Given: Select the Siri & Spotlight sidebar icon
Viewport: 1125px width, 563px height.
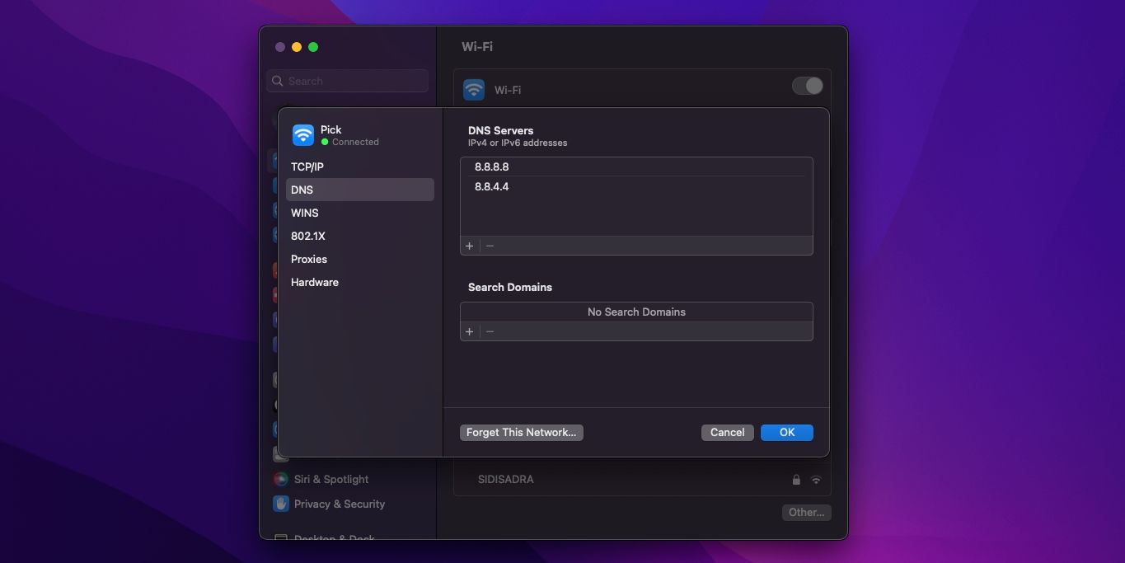Looking at the screenshot, I should click(279, 479).
